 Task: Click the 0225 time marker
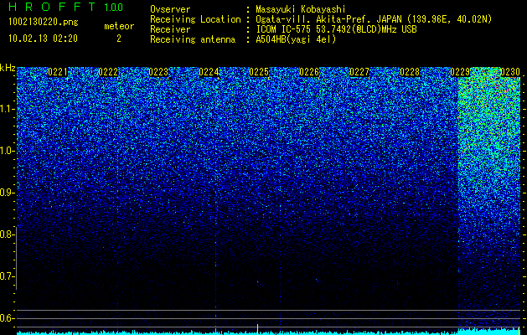click(259, 72)
